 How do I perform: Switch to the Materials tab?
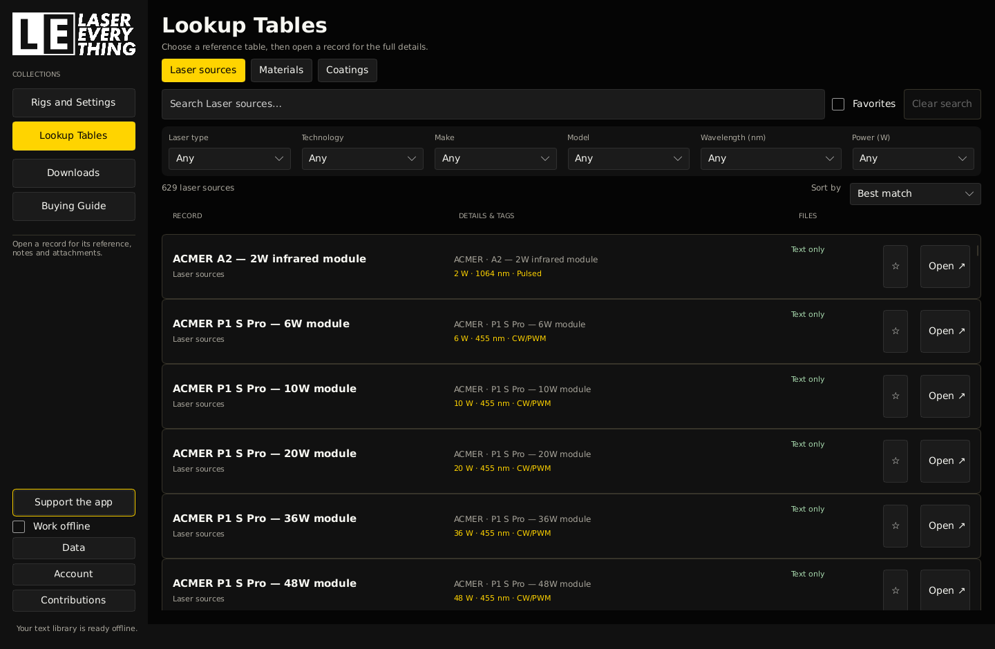(281, 70)
